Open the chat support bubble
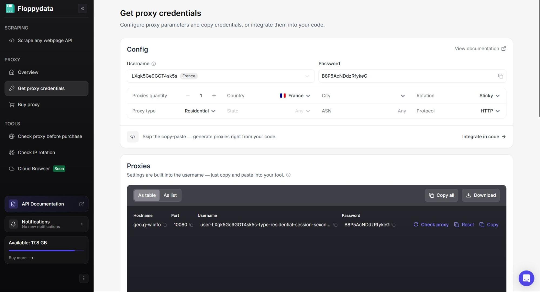Image resolution: width=540 pixels, height=292 pixels. 526,278
